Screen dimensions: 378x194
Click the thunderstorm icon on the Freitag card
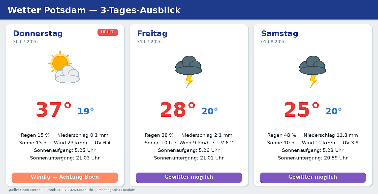click(x=189, y=72)
